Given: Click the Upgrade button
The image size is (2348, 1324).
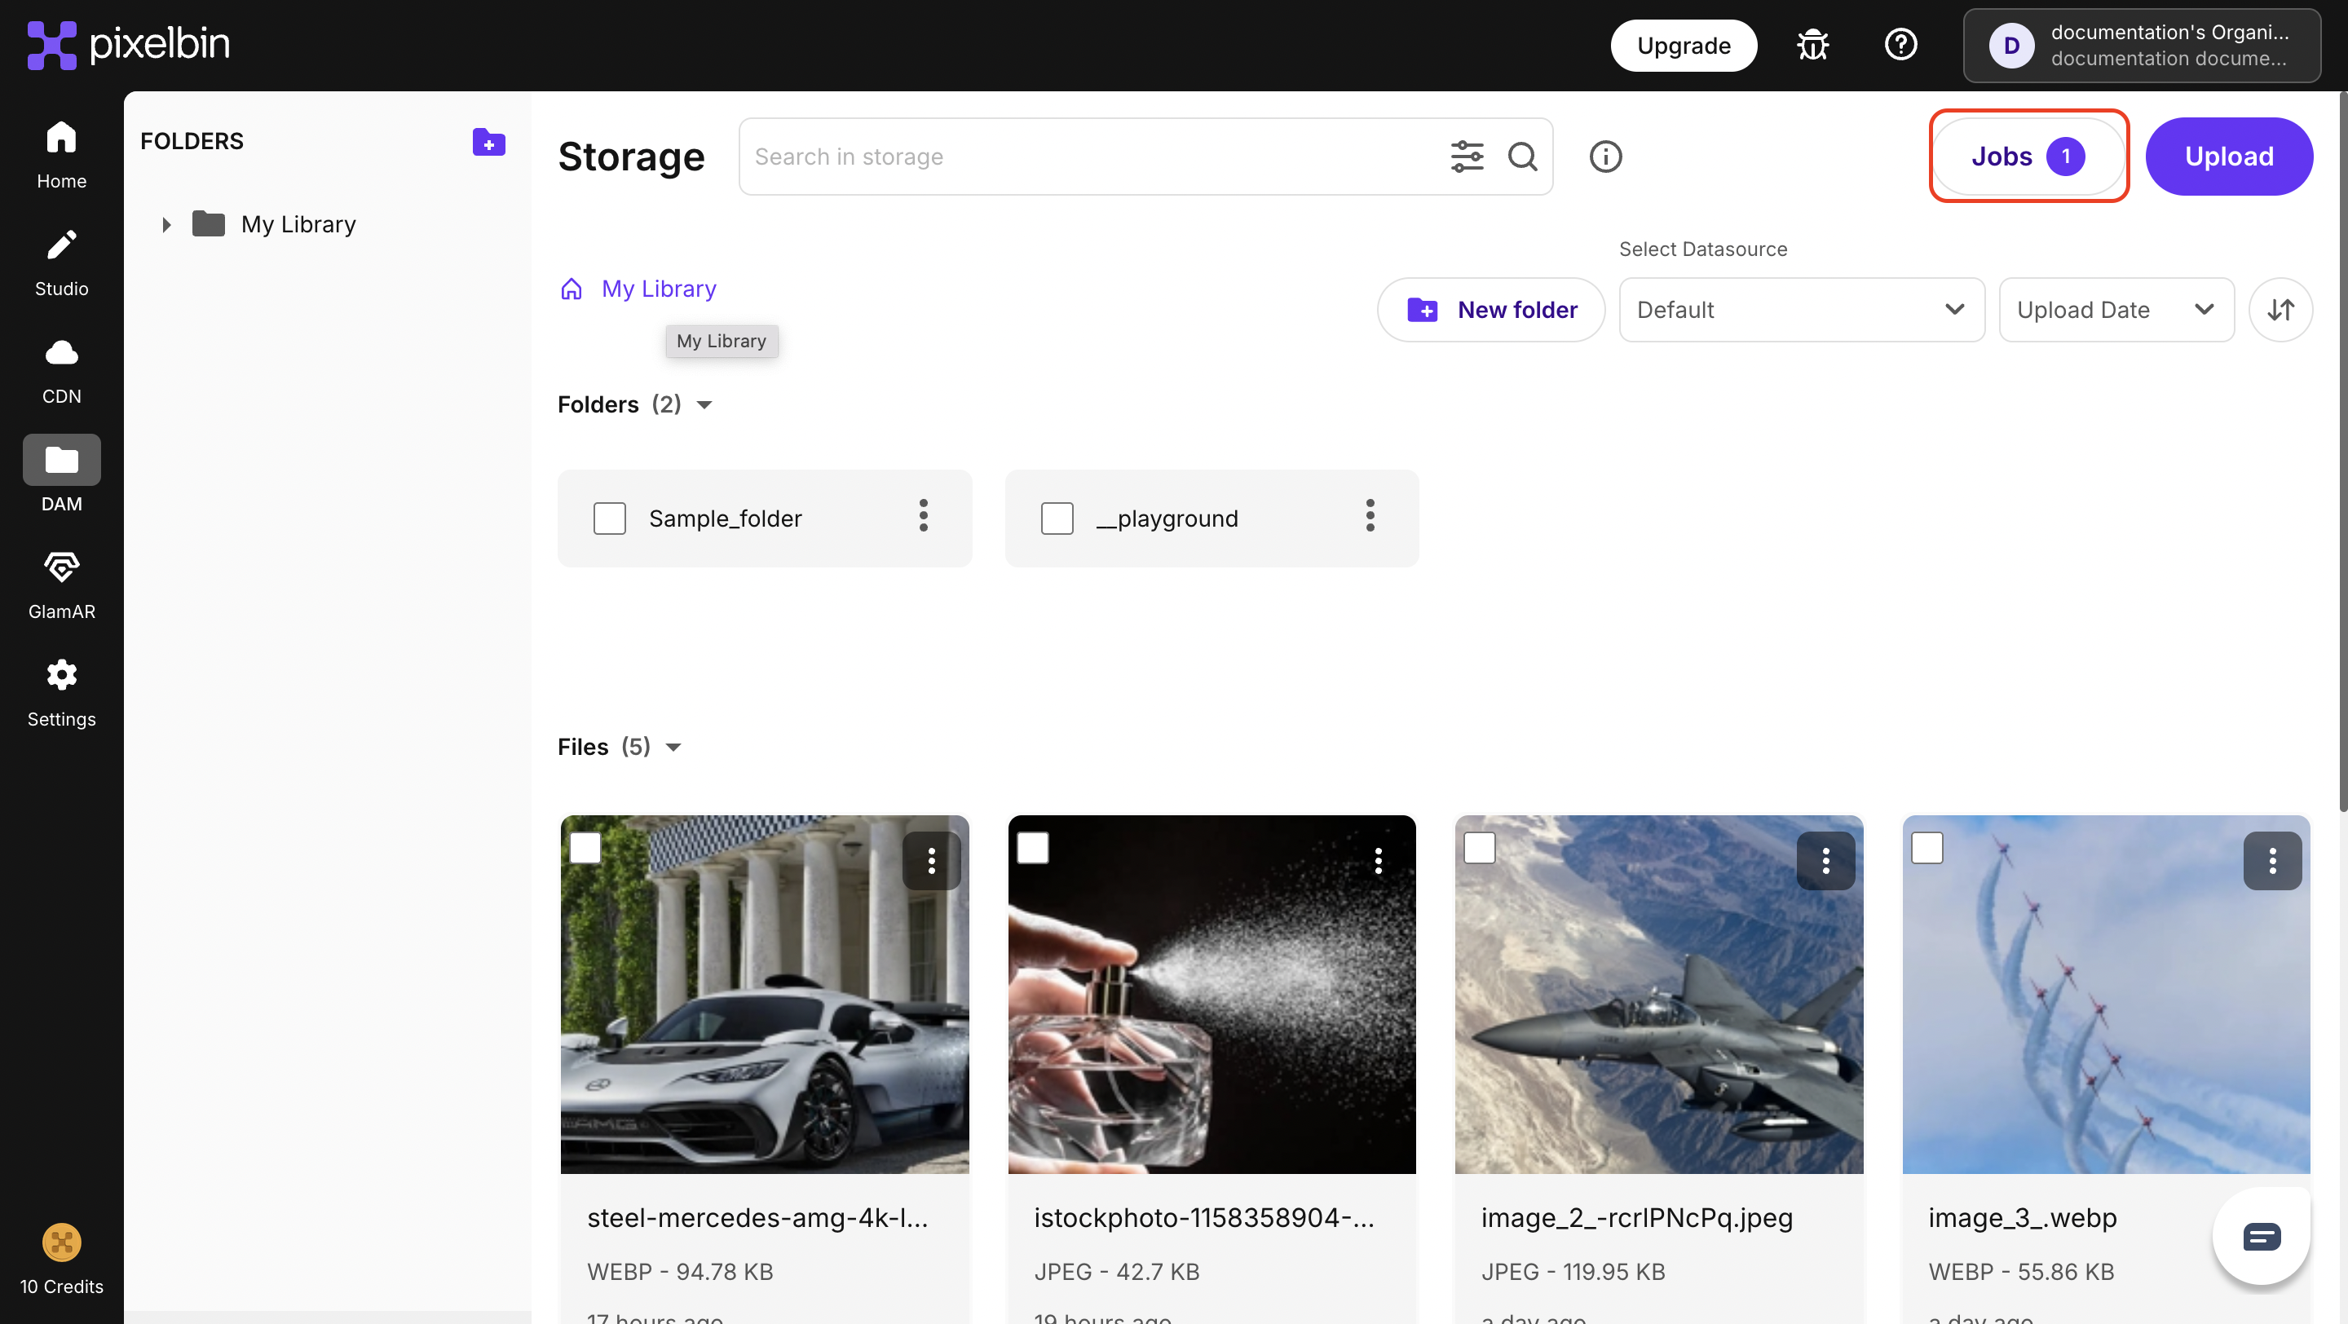Looking at the screenshot, I should (1684, 45).
